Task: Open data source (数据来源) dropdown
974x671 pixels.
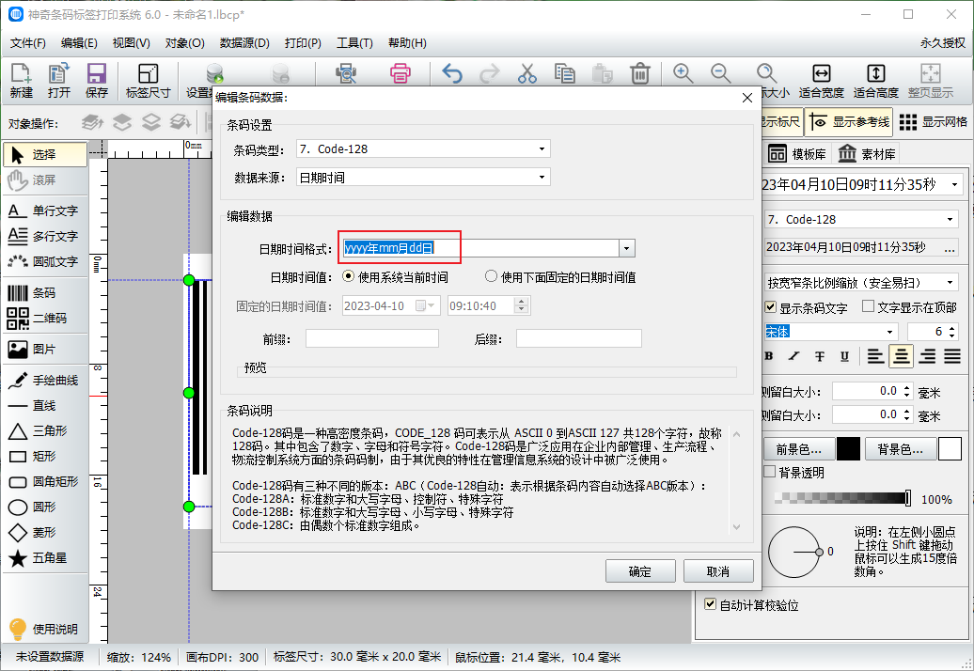Action: [423, 178]
